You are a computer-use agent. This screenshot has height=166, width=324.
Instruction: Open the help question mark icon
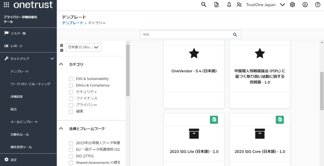(318, 5)
